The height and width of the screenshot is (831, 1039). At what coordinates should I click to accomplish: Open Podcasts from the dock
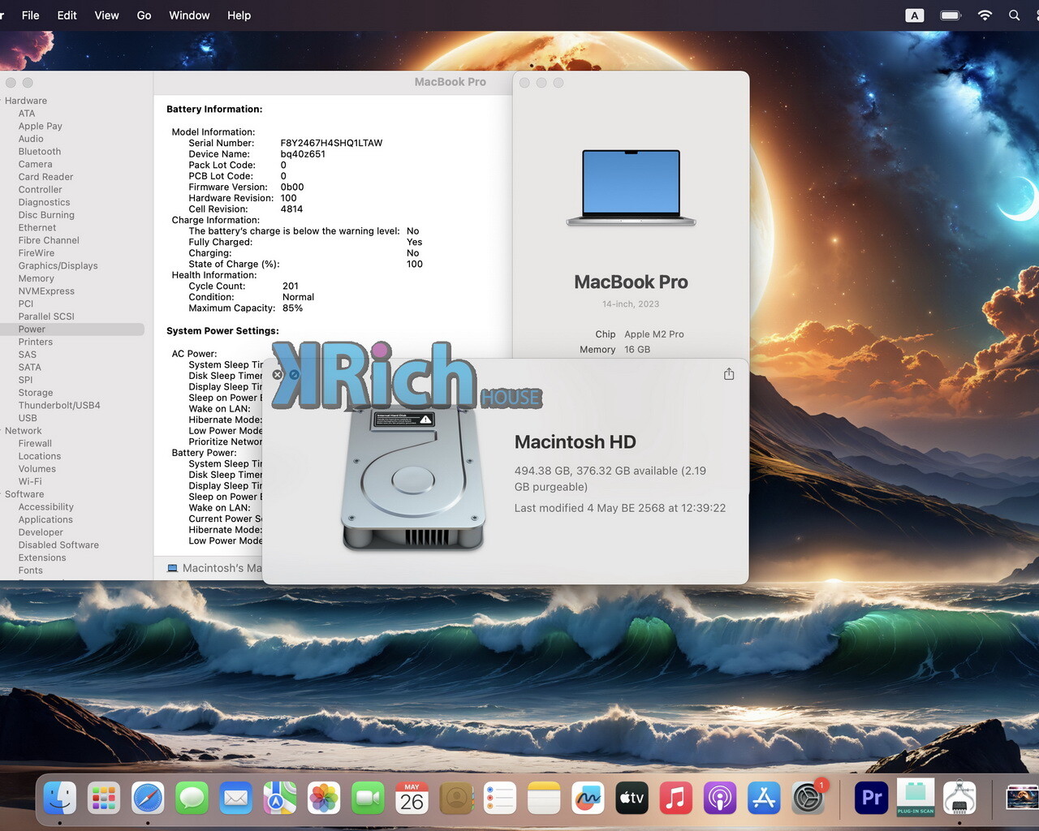tap(719, 799)
